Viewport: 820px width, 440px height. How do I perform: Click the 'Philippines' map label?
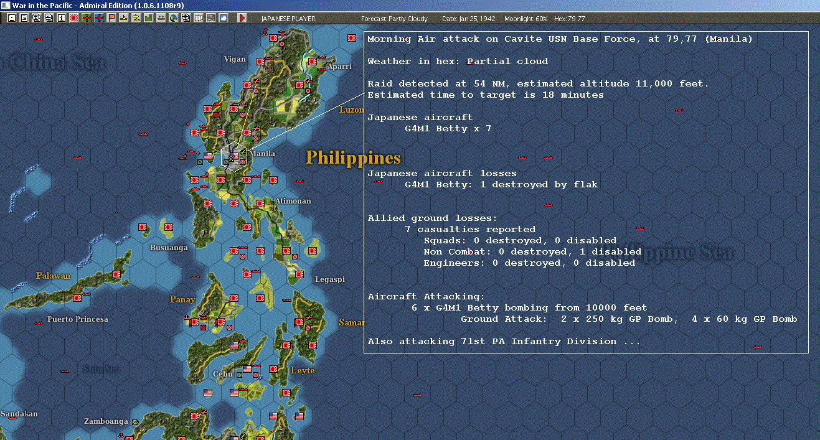[353, 157]
